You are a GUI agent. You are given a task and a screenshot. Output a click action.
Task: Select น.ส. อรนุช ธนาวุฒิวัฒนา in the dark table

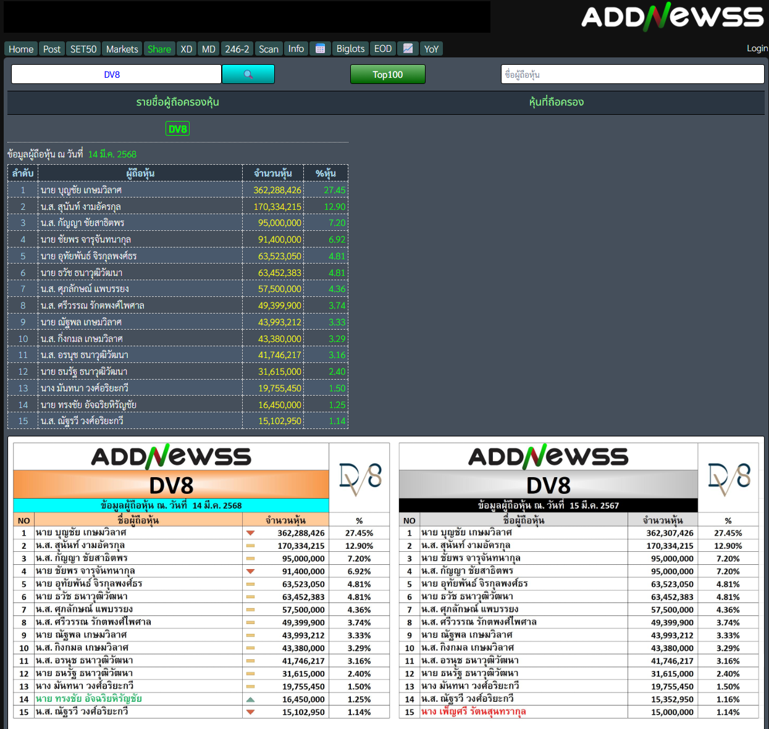[x=85, y=355]
